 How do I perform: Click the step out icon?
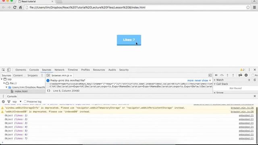click(x=233, y=75)
